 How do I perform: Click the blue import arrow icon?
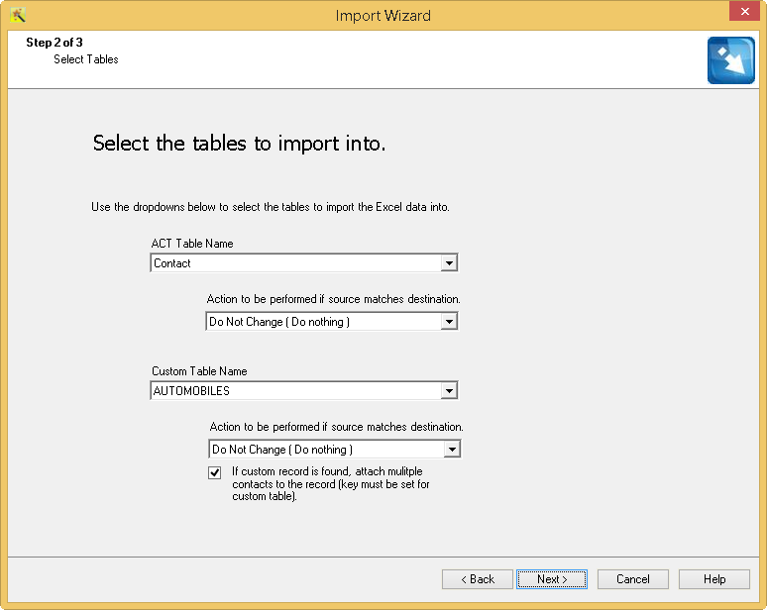coord(730,60)
